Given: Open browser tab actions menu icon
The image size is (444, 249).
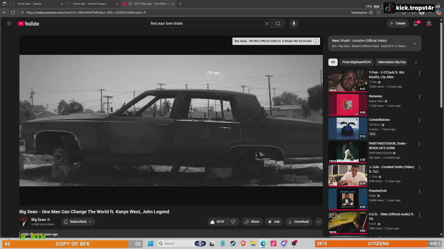Looking at the screenshot, I should [x=5, y=4].
